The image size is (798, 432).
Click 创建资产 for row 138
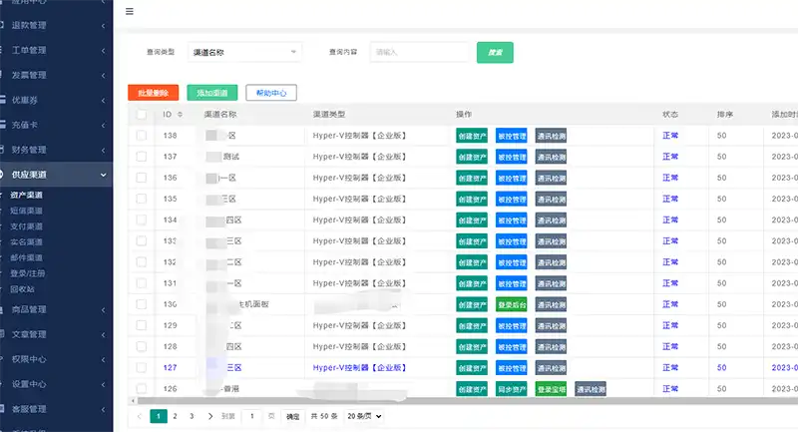click(x=472, y=136)
